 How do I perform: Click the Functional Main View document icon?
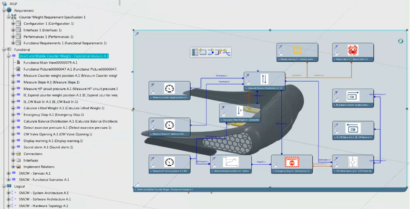coord(18,63)
